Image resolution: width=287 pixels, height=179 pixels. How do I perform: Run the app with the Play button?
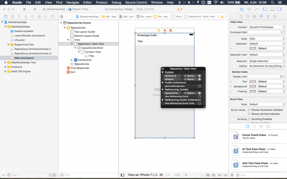coord(25,9)
